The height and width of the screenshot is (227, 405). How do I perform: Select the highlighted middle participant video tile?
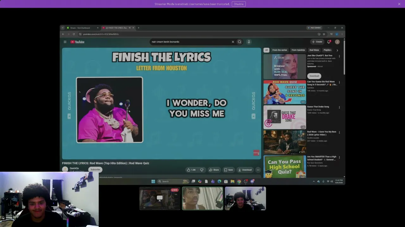coord(202,198)
